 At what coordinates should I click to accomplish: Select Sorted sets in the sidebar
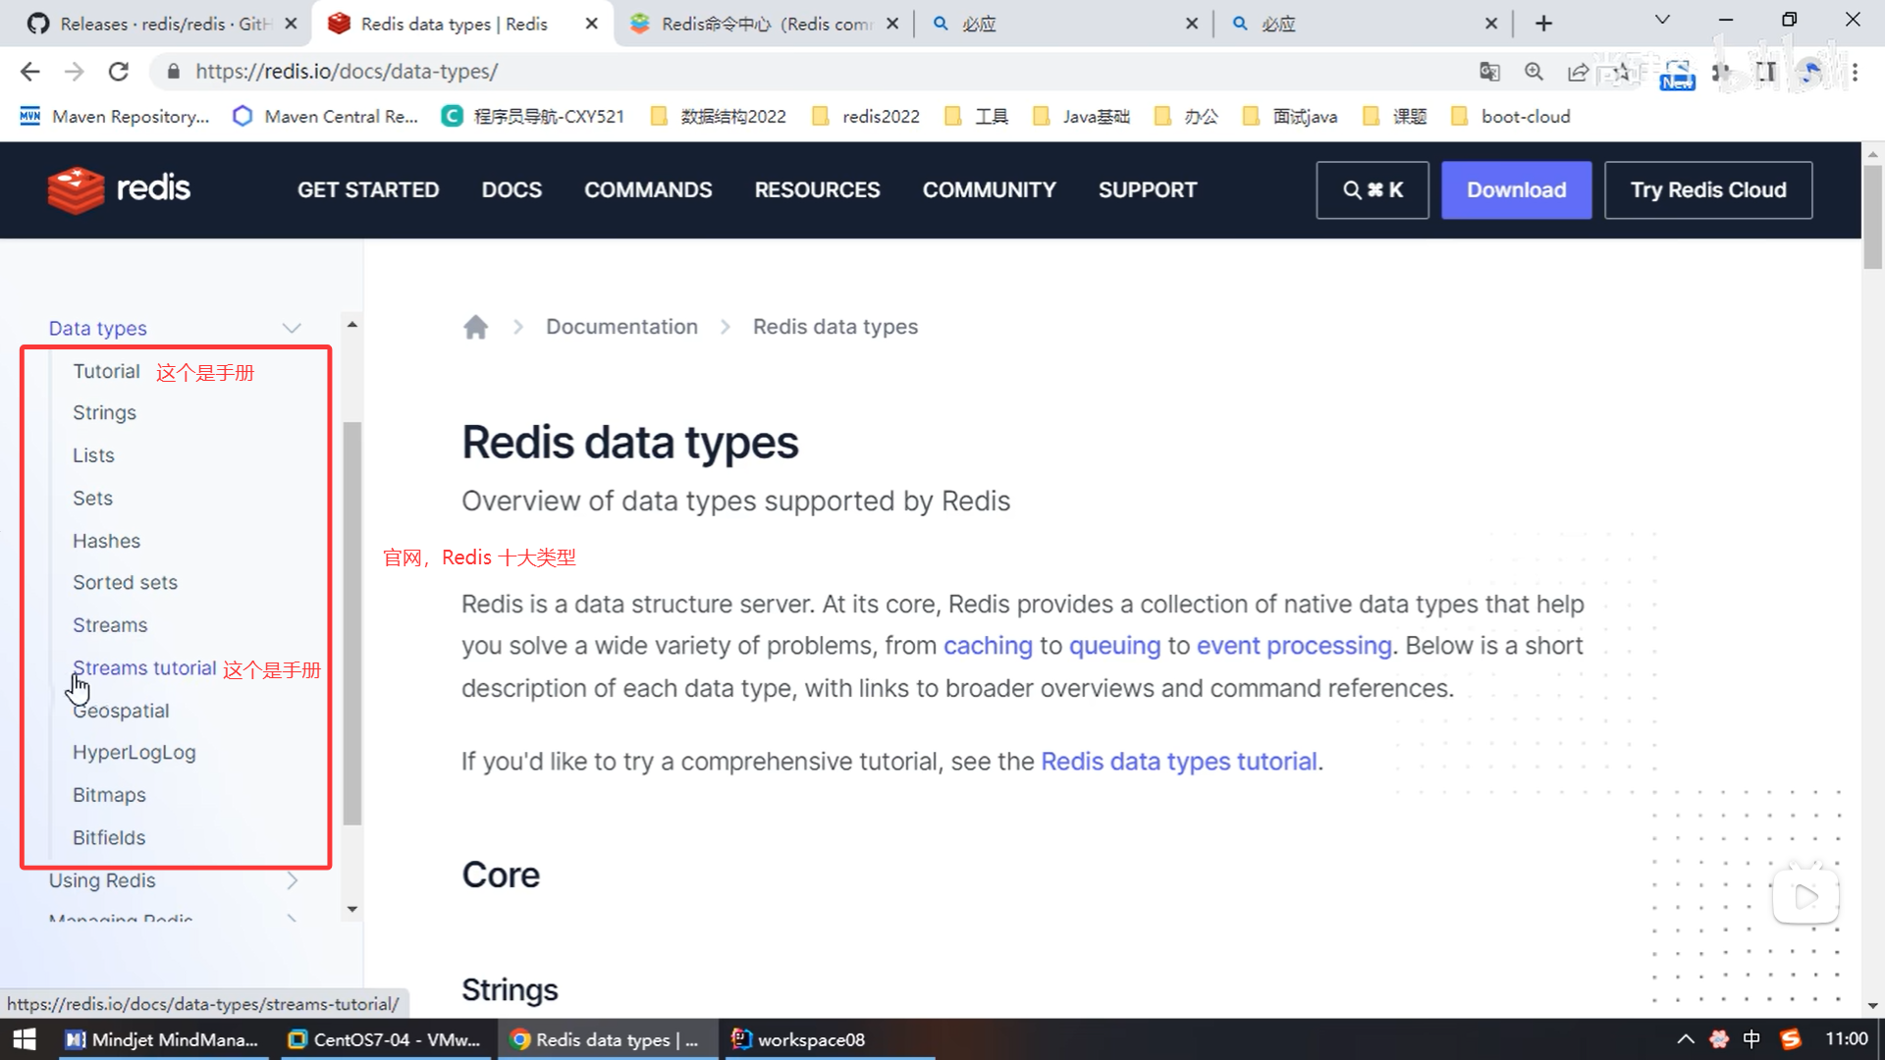(x=125, y=583)
